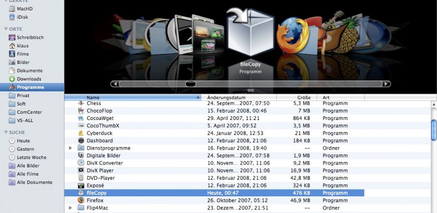
Task: Collapse the SUCHE sidebar section
Action: pyautogui.click(x=6, y=132)
